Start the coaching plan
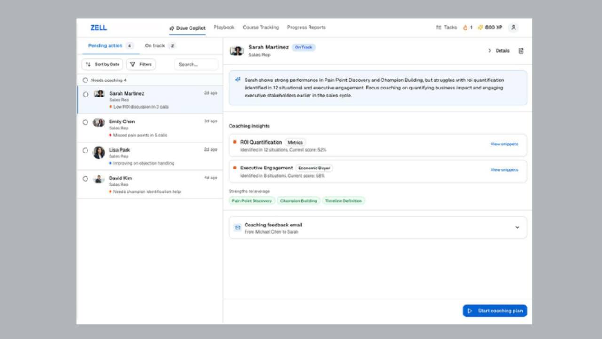Viewport: 602px width, 339px height. (x=495, y=311)
